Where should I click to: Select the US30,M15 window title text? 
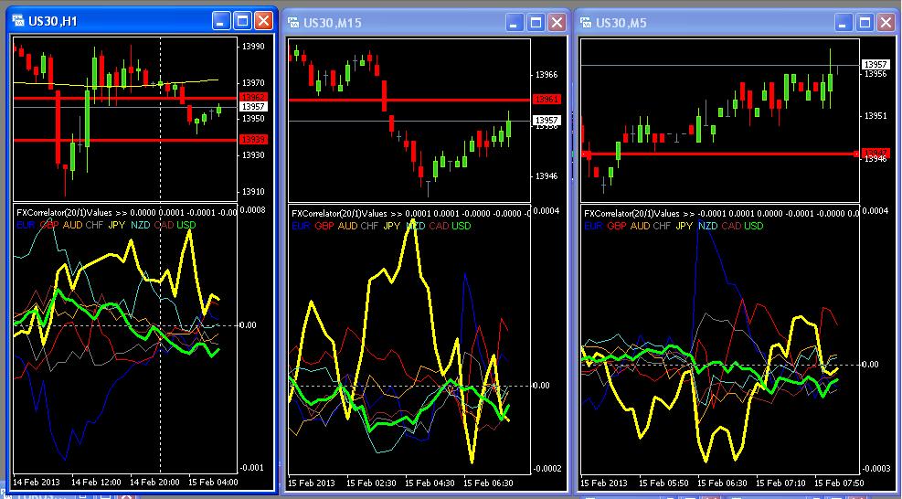tap(333, 24)
